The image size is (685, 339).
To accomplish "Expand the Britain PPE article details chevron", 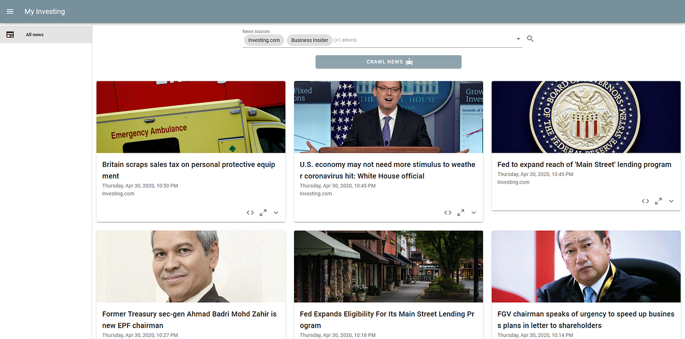I will 276,213.
